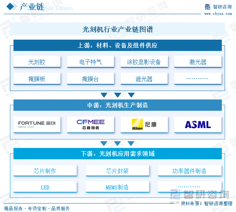Select the 涂胶显影设备 box
This screenshot has height=212, width=236.
click(x=144, y=62)
